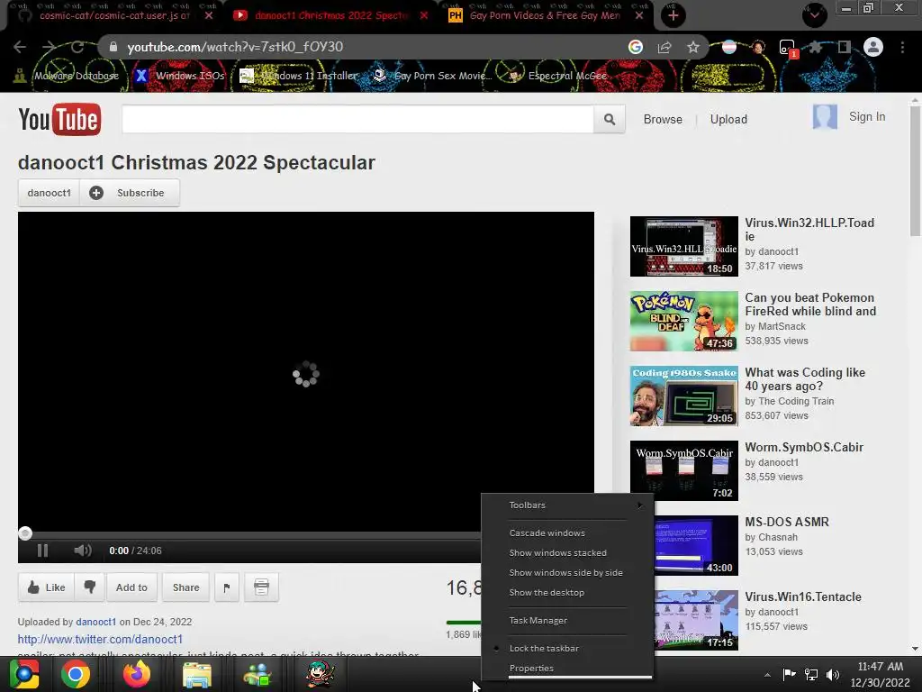The image size is (922, 692).
Task: Open Worm.SymbOS.Cabir video title
Action: coord(804,447)
